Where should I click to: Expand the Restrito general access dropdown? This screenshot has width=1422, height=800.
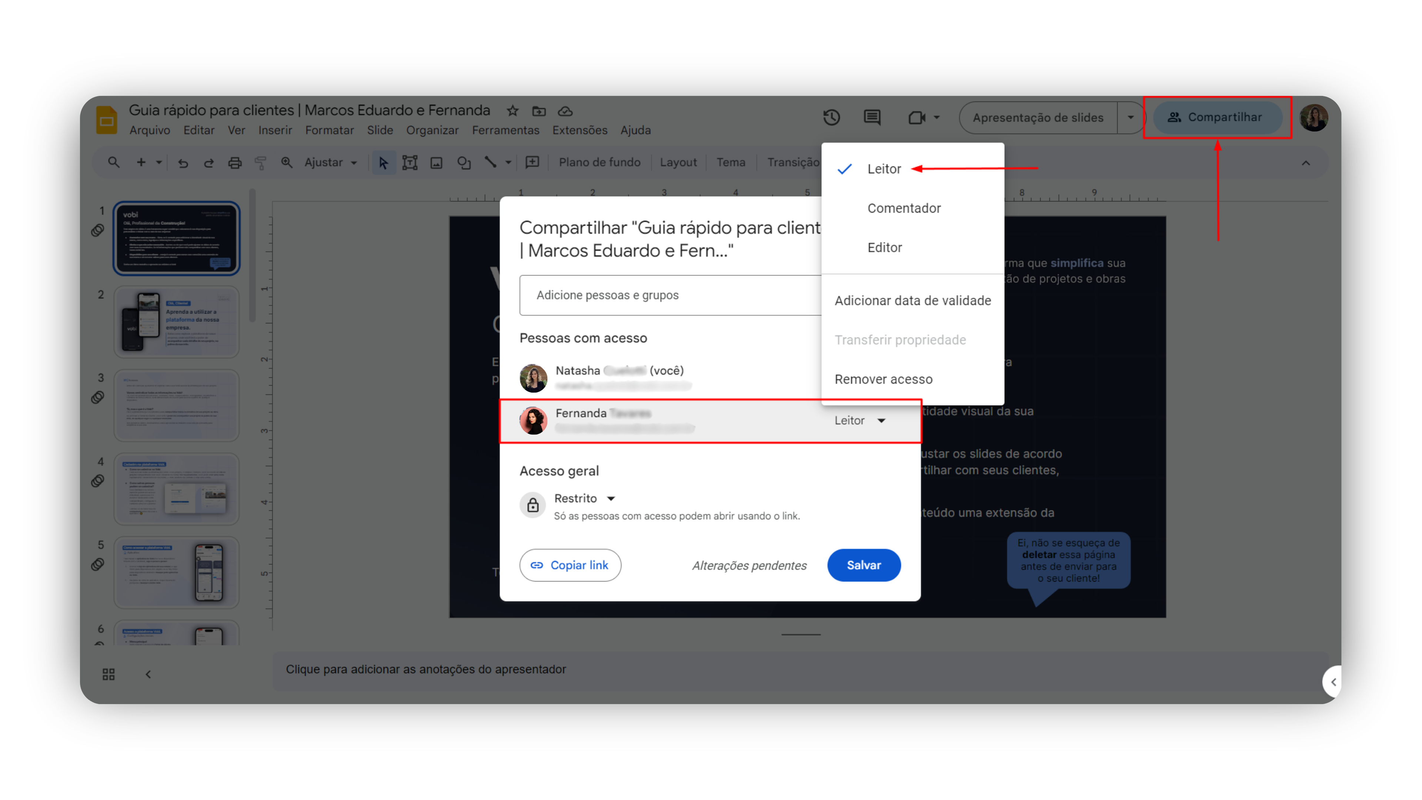[585, 499]
